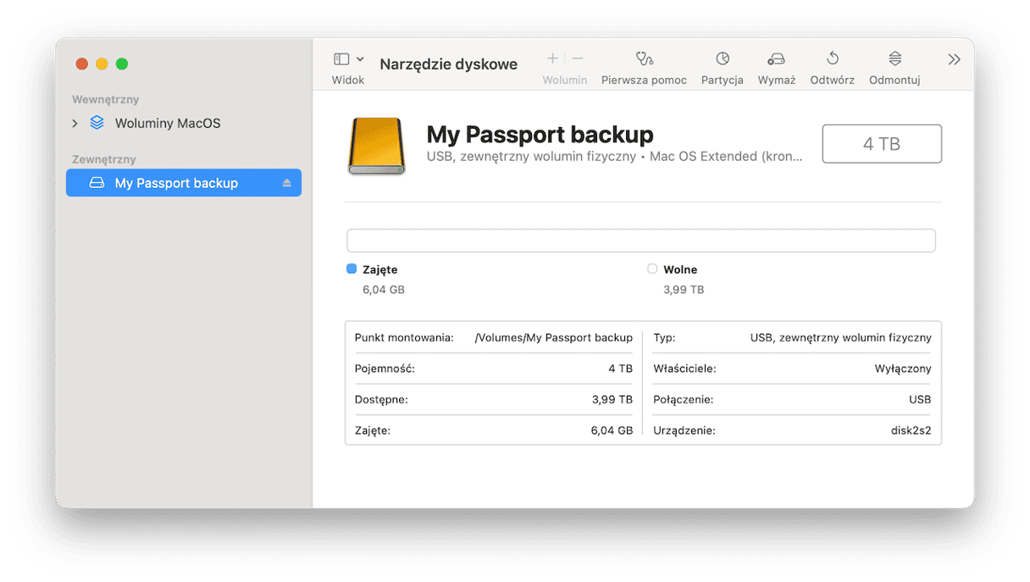The width and height of the screenshot is (1030, 582).
Task: Click the Zewnętrzny section header
Action: tap(104, 159)
